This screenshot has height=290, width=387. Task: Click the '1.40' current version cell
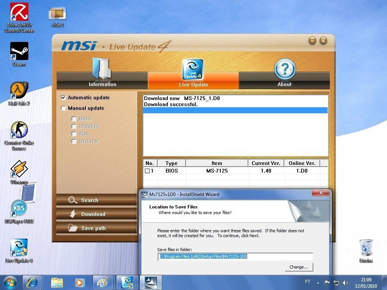pyautogui.click(x=266, y=171)
